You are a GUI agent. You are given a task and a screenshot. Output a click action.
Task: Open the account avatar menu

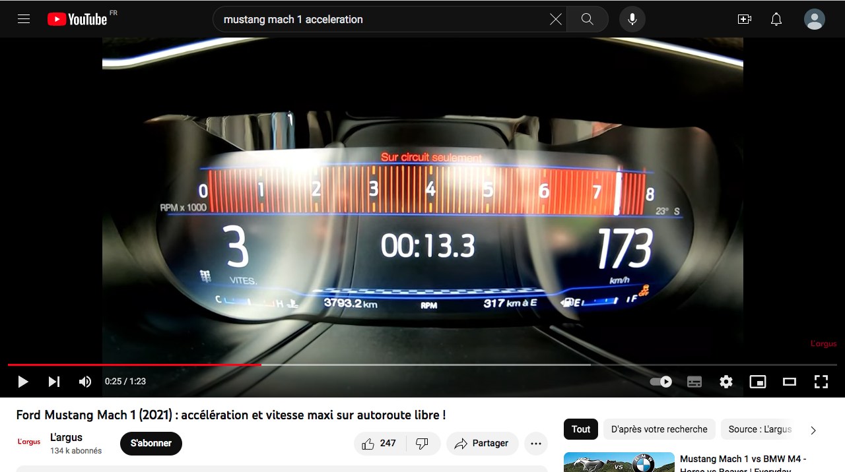pos(815,19)
